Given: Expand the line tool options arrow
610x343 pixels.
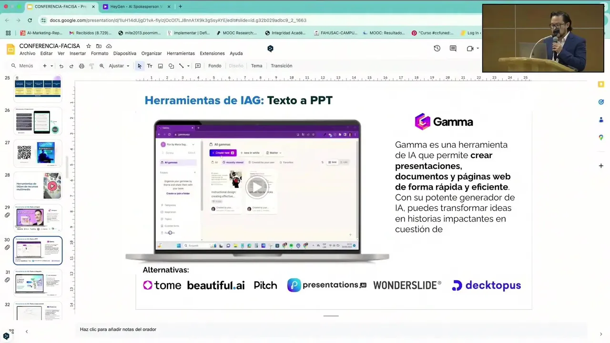Looking at the screenshot, I should [x=188, y=66].
